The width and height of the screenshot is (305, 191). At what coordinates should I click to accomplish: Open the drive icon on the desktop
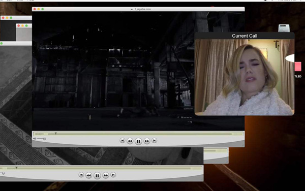284,28
